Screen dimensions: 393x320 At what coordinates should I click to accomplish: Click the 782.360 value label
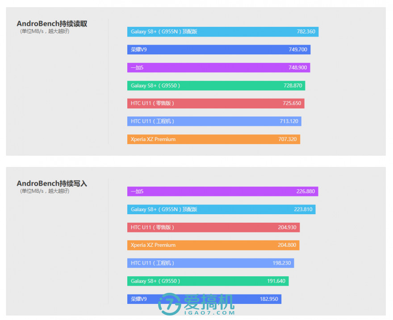pyautogui.click(x=305, y=32)
